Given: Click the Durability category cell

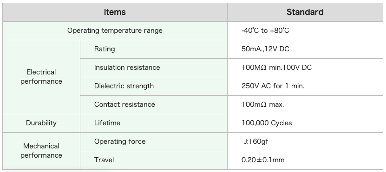Looking at the screenshot, I should point(41,123).
